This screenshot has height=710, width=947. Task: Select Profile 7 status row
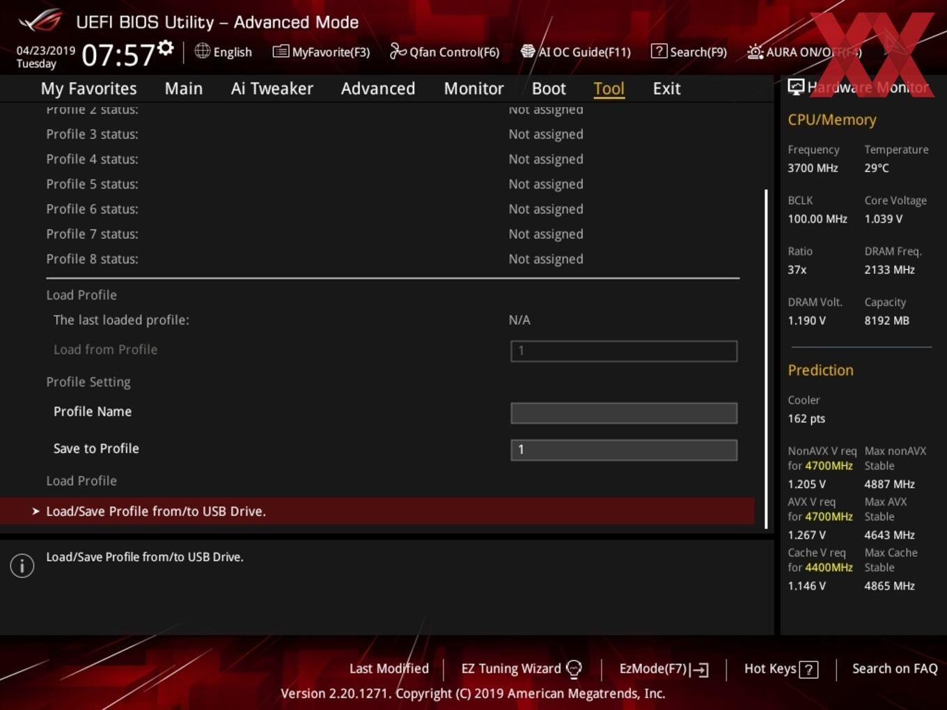pos(393,234)
